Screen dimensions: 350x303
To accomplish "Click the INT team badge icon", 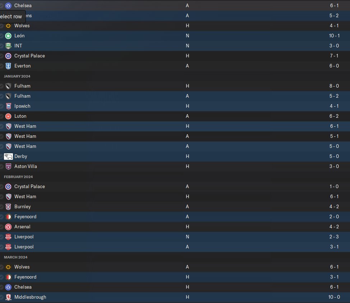I will [8, 46].
